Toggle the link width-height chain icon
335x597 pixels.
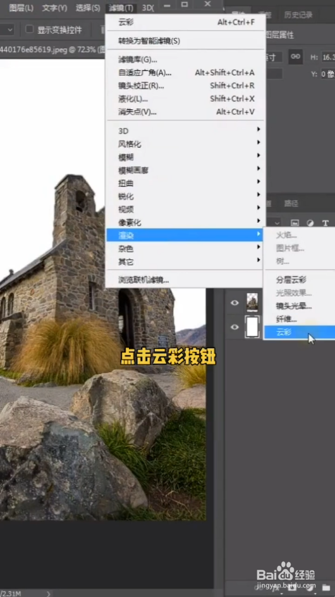(295, 56)
